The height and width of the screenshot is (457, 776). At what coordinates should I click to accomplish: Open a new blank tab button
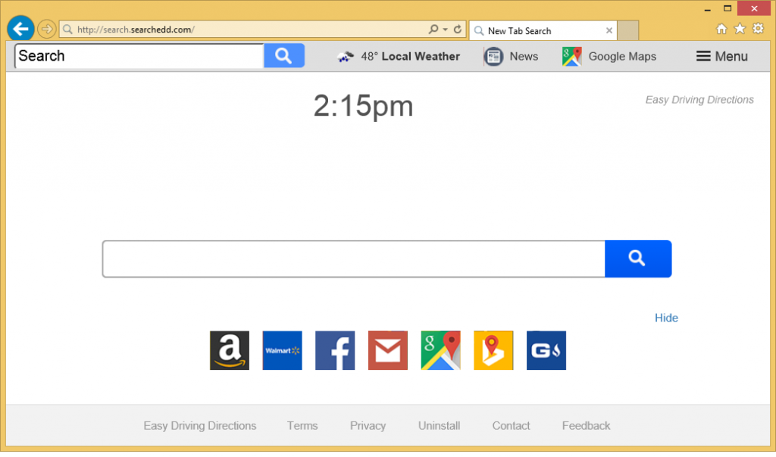coord(628,30)
